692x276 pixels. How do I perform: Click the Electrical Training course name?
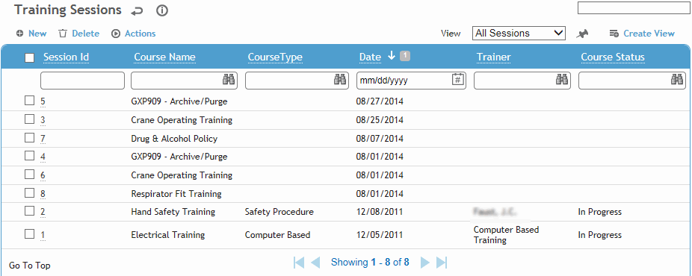[167, 235]
